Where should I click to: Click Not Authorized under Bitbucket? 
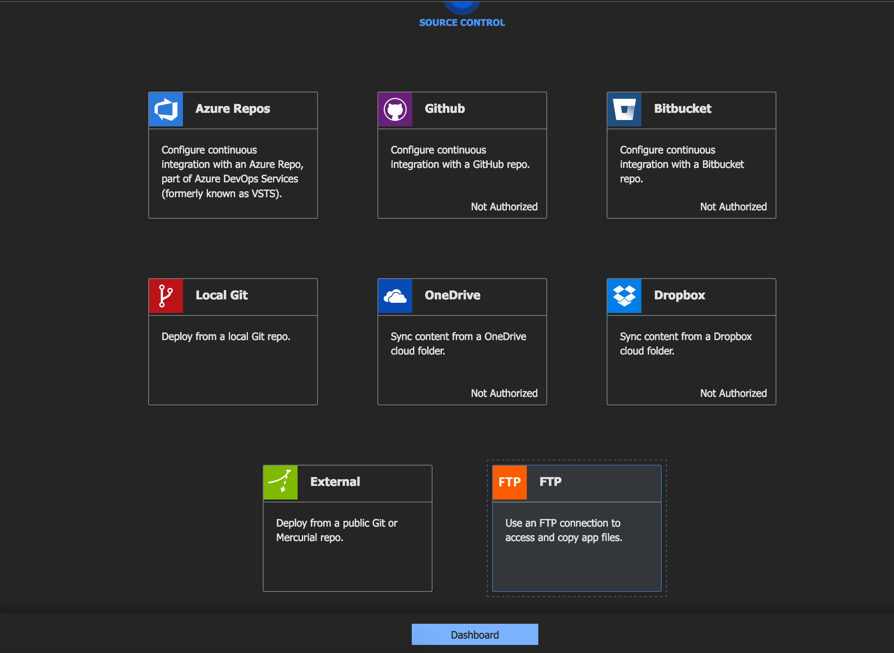[734, 207]
